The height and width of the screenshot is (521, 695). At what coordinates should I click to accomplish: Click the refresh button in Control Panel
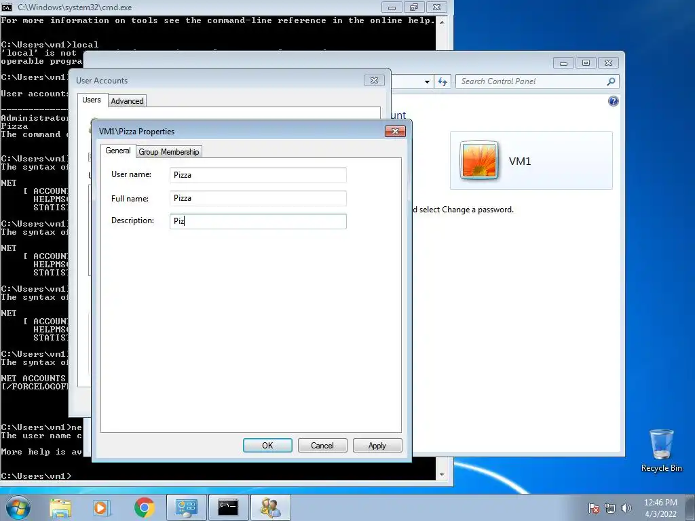tap(443, 81)
